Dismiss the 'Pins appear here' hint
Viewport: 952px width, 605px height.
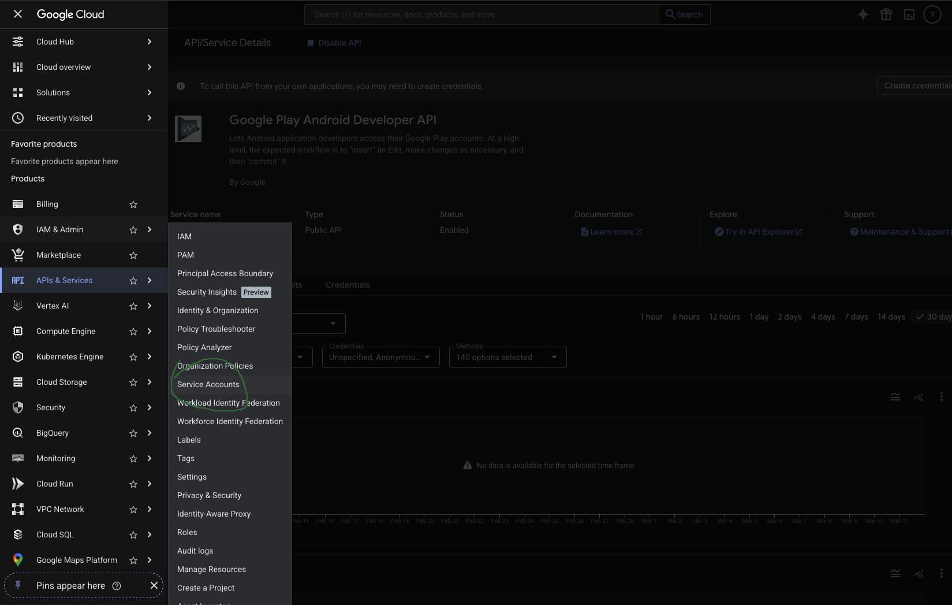[x=154, y=585]
